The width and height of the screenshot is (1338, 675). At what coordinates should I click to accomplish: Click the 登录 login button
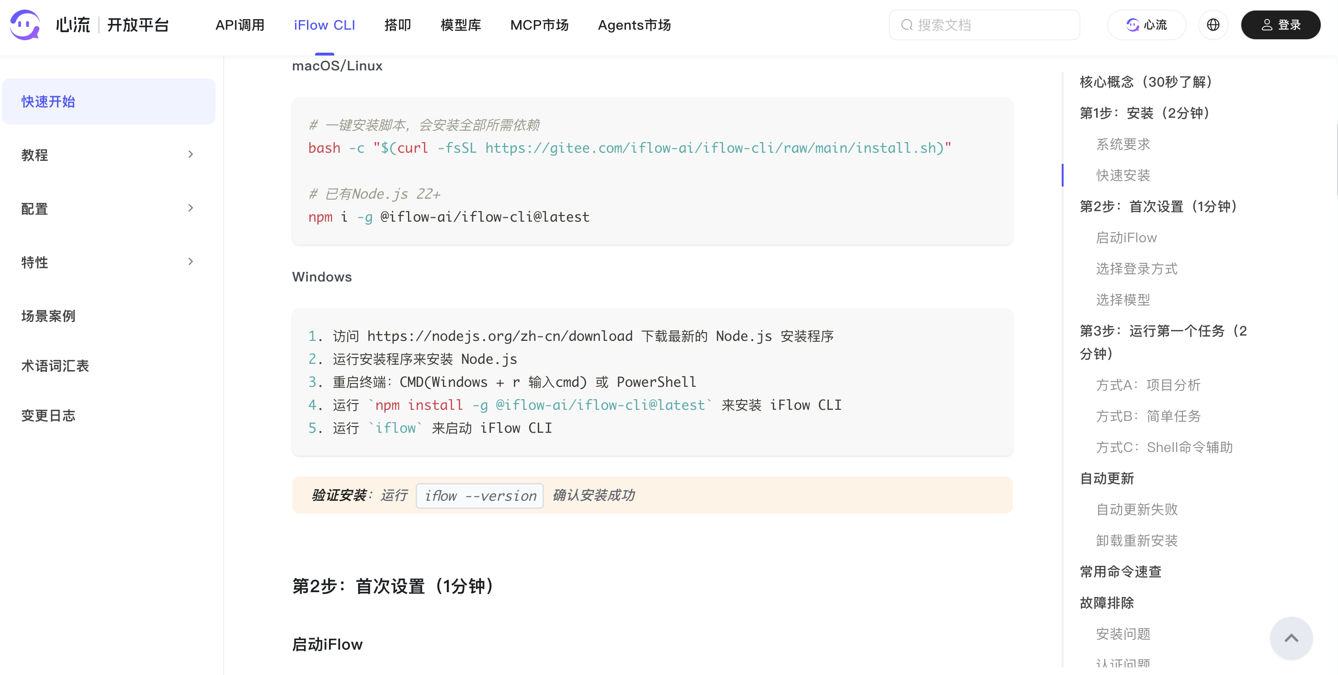coord(1281,24)
